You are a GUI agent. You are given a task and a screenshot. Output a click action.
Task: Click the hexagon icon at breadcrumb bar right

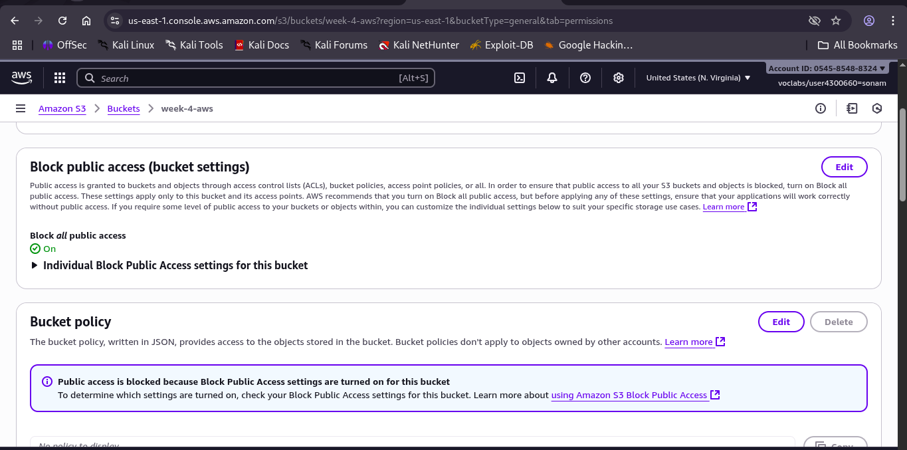pos(877,108)
